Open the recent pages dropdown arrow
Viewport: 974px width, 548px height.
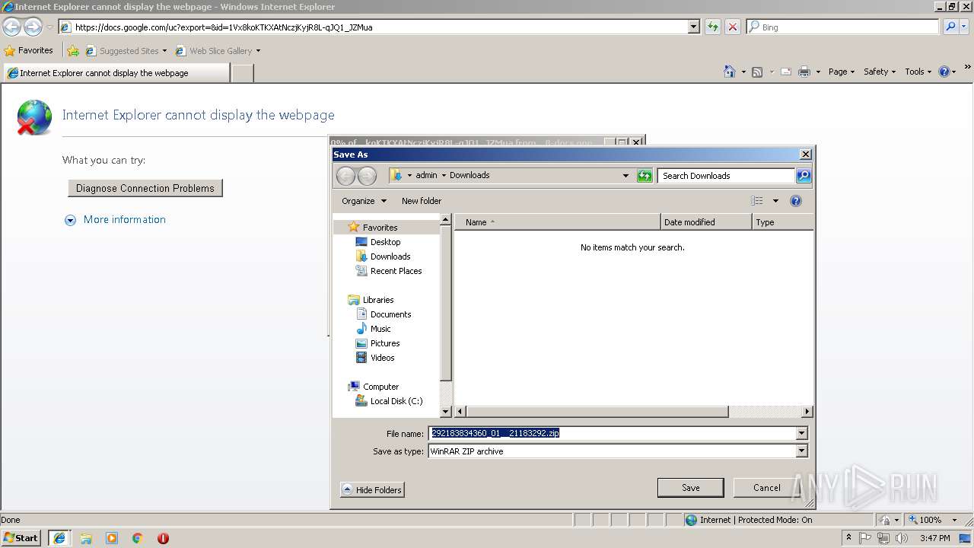(x=49, y=27)
